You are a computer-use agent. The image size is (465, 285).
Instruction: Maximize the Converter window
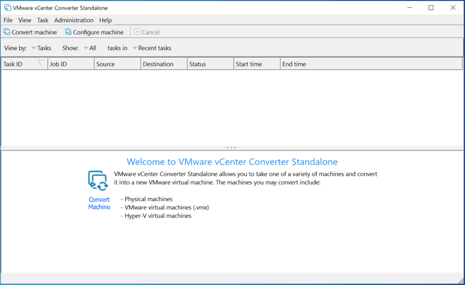[431, 8]
